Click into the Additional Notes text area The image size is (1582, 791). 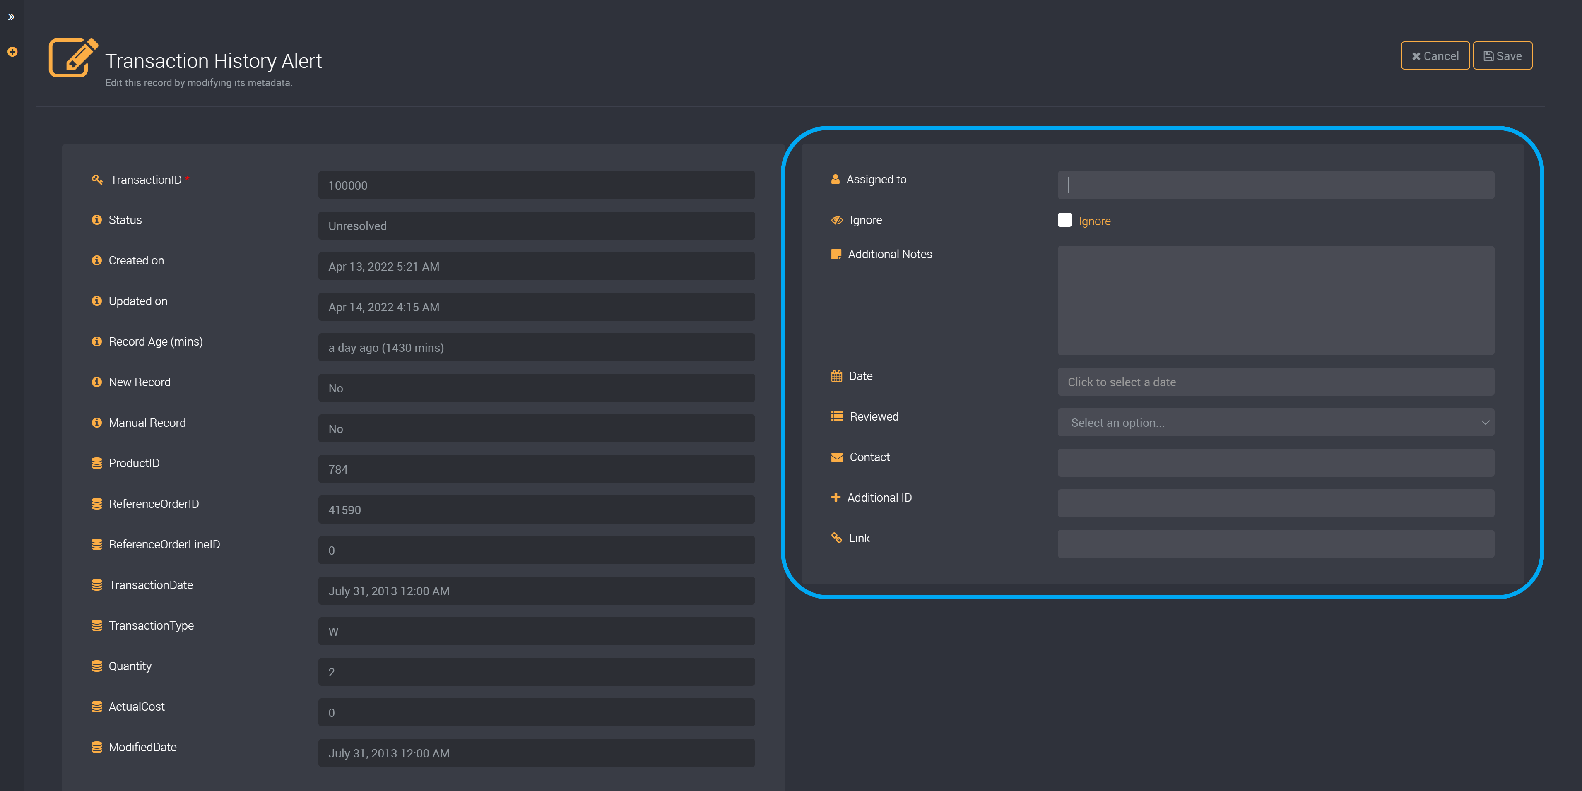coord(1276,301)
